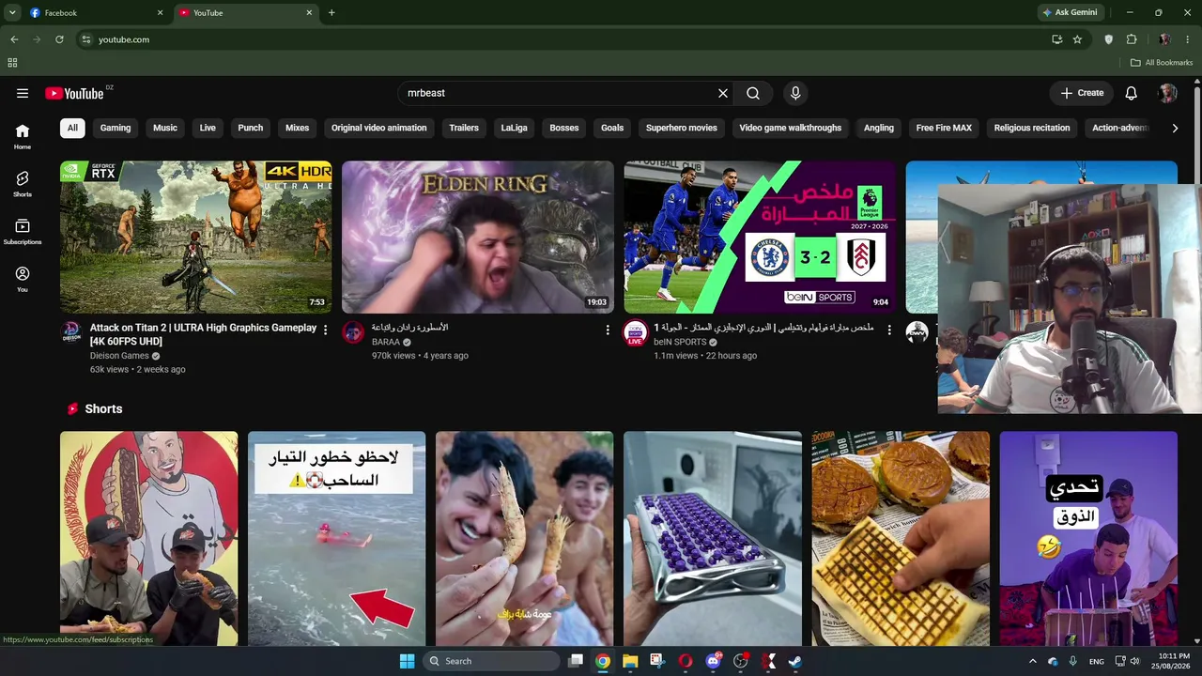Open Steam from the taskbar
This screenshot has height=676, width=1202.
[x=795, y=661]
